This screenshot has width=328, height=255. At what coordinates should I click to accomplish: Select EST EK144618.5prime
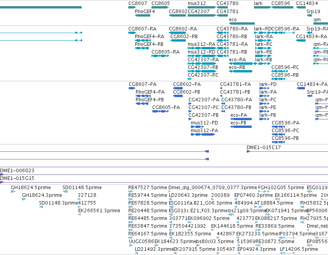tap(232, 226)
